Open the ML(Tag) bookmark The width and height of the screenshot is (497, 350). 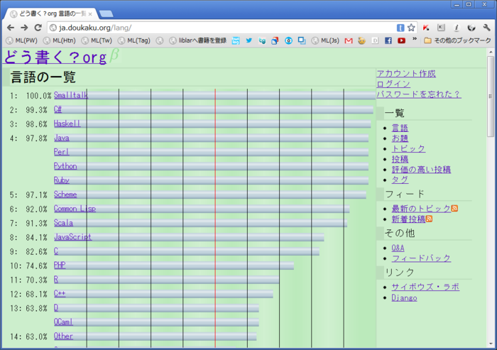click(x=134, y=40)
